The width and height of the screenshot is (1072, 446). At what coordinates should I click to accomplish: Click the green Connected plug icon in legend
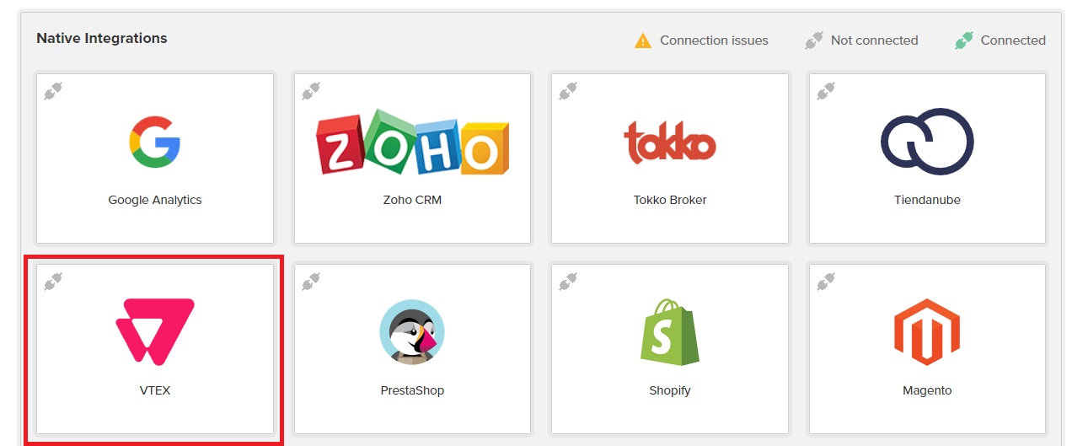pyautogui.click(x=964, y=40)
